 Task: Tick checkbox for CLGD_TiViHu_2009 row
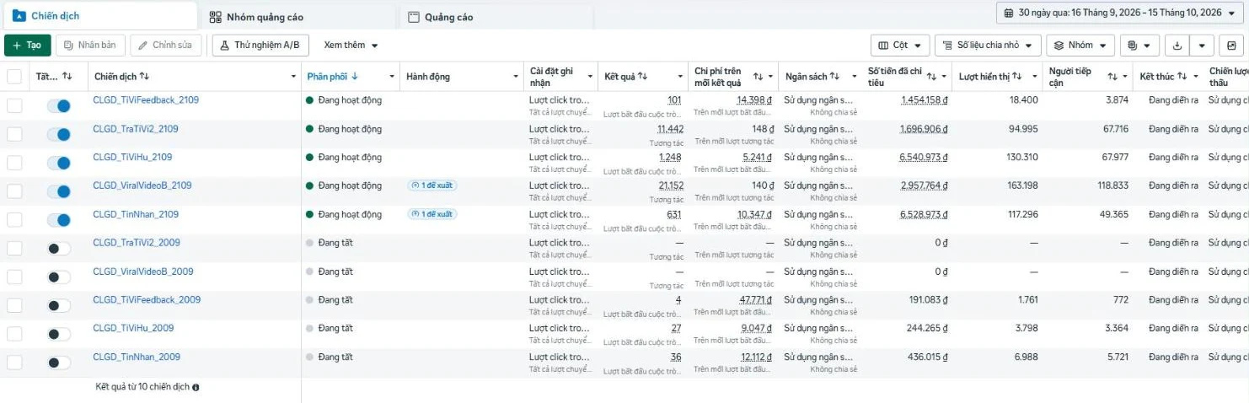click(x=14, y=334)
